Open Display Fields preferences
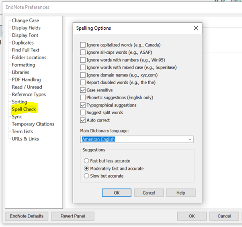The image size is (242, 227). pos(26,28)
